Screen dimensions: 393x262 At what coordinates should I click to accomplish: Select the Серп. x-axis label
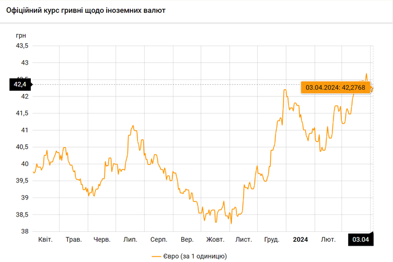click(159, 240)
